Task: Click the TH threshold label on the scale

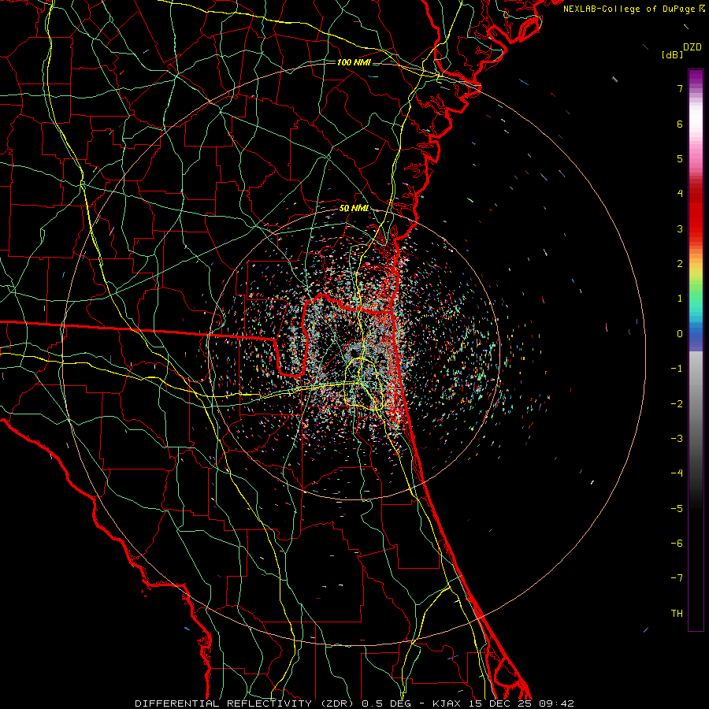Action: point(677,614)
